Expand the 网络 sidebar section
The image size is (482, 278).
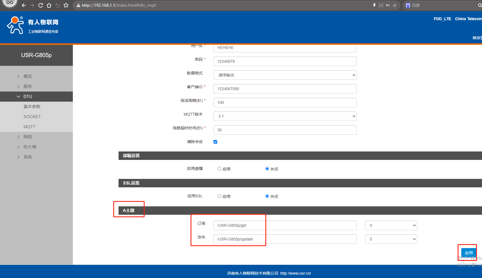click(x=28, y=137)
